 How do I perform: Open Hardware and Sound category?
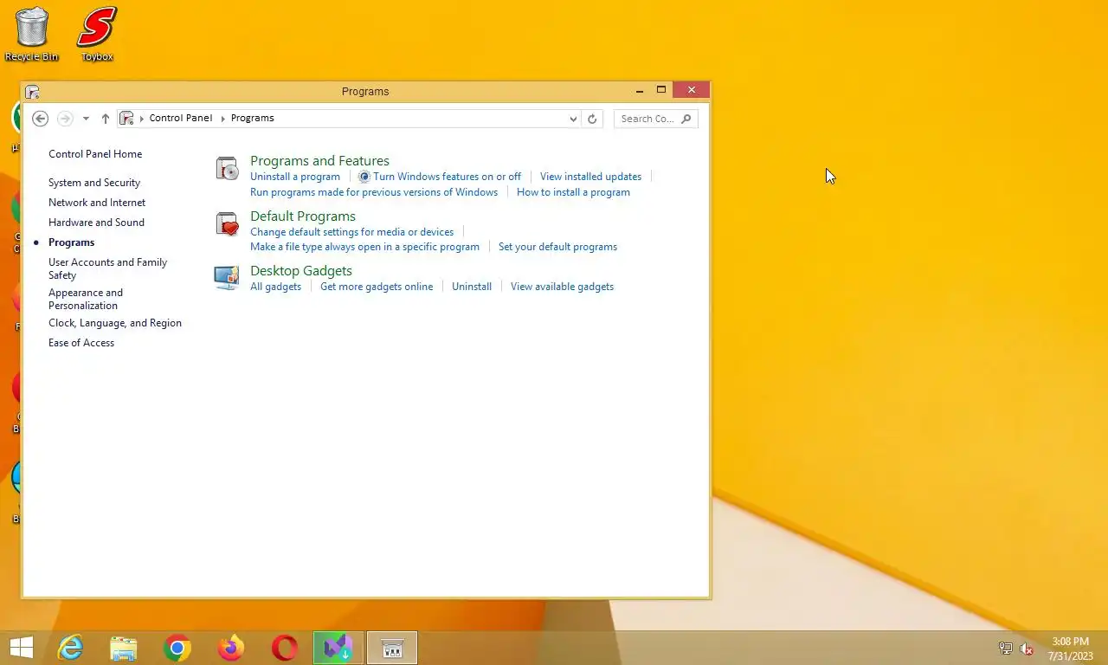pos(96,223)
